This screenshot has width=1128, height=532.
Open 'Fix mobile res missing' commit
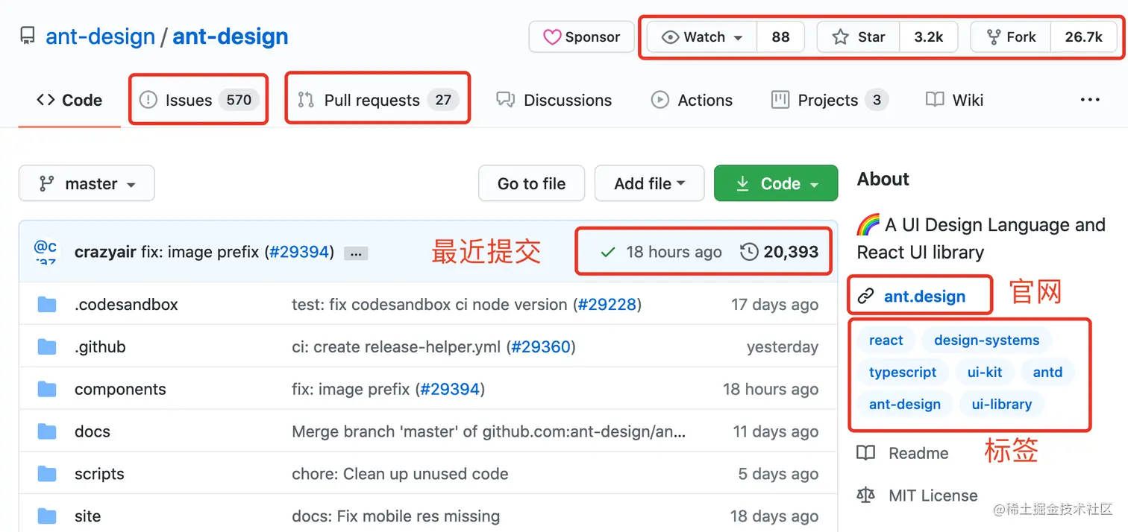click(395, 516)
